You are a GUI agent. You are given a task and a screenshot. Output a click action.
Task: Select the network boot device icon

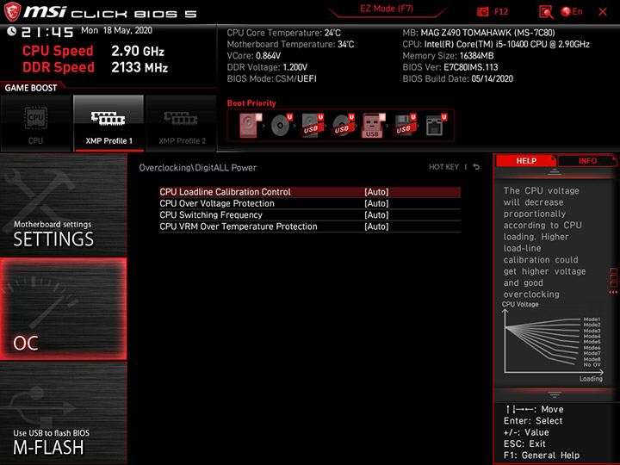coord(436,126)
